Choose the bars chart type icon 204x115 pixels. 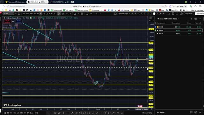tap(63, 13)
